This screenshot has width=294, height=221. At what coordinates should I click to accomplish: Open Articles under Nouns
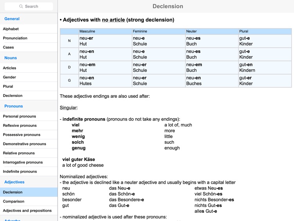(29, 68)
